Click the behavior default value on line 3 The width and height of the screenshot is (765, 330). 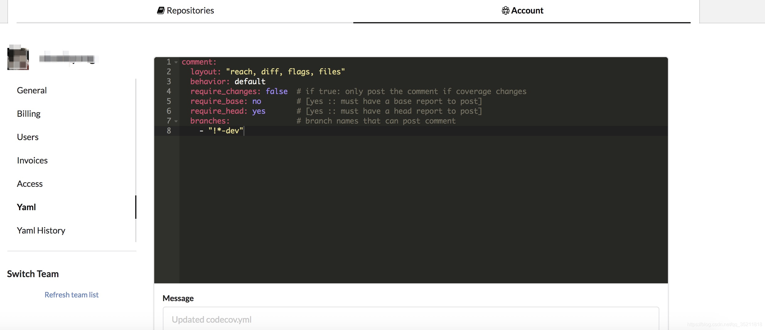[250, 81]
